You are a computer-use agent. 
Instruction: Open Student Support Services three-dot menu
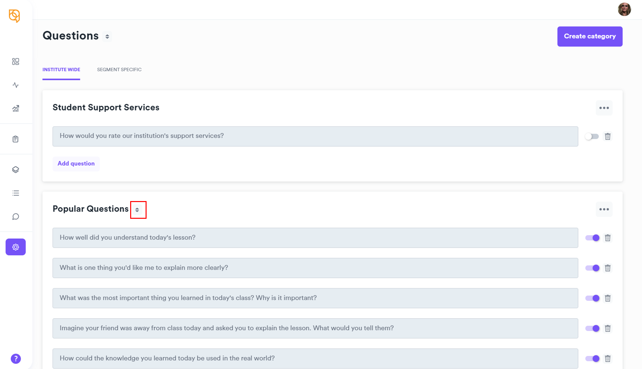pyautogui.click(x=604, y=108)
